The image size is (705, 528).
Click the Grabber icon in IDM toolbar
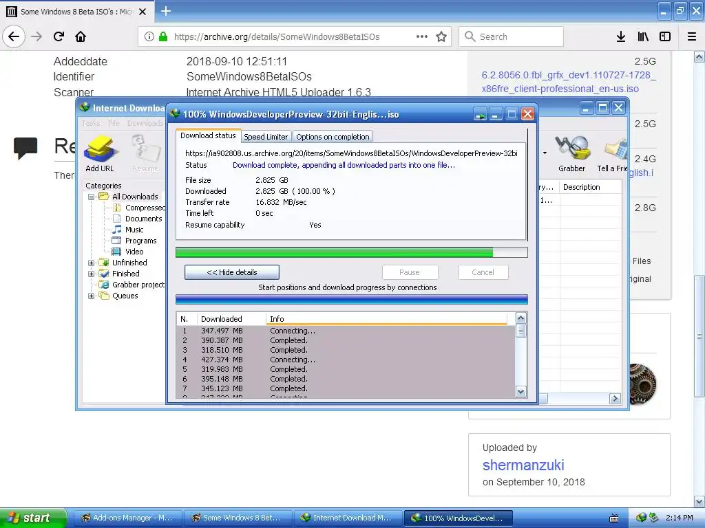point(571,153)
